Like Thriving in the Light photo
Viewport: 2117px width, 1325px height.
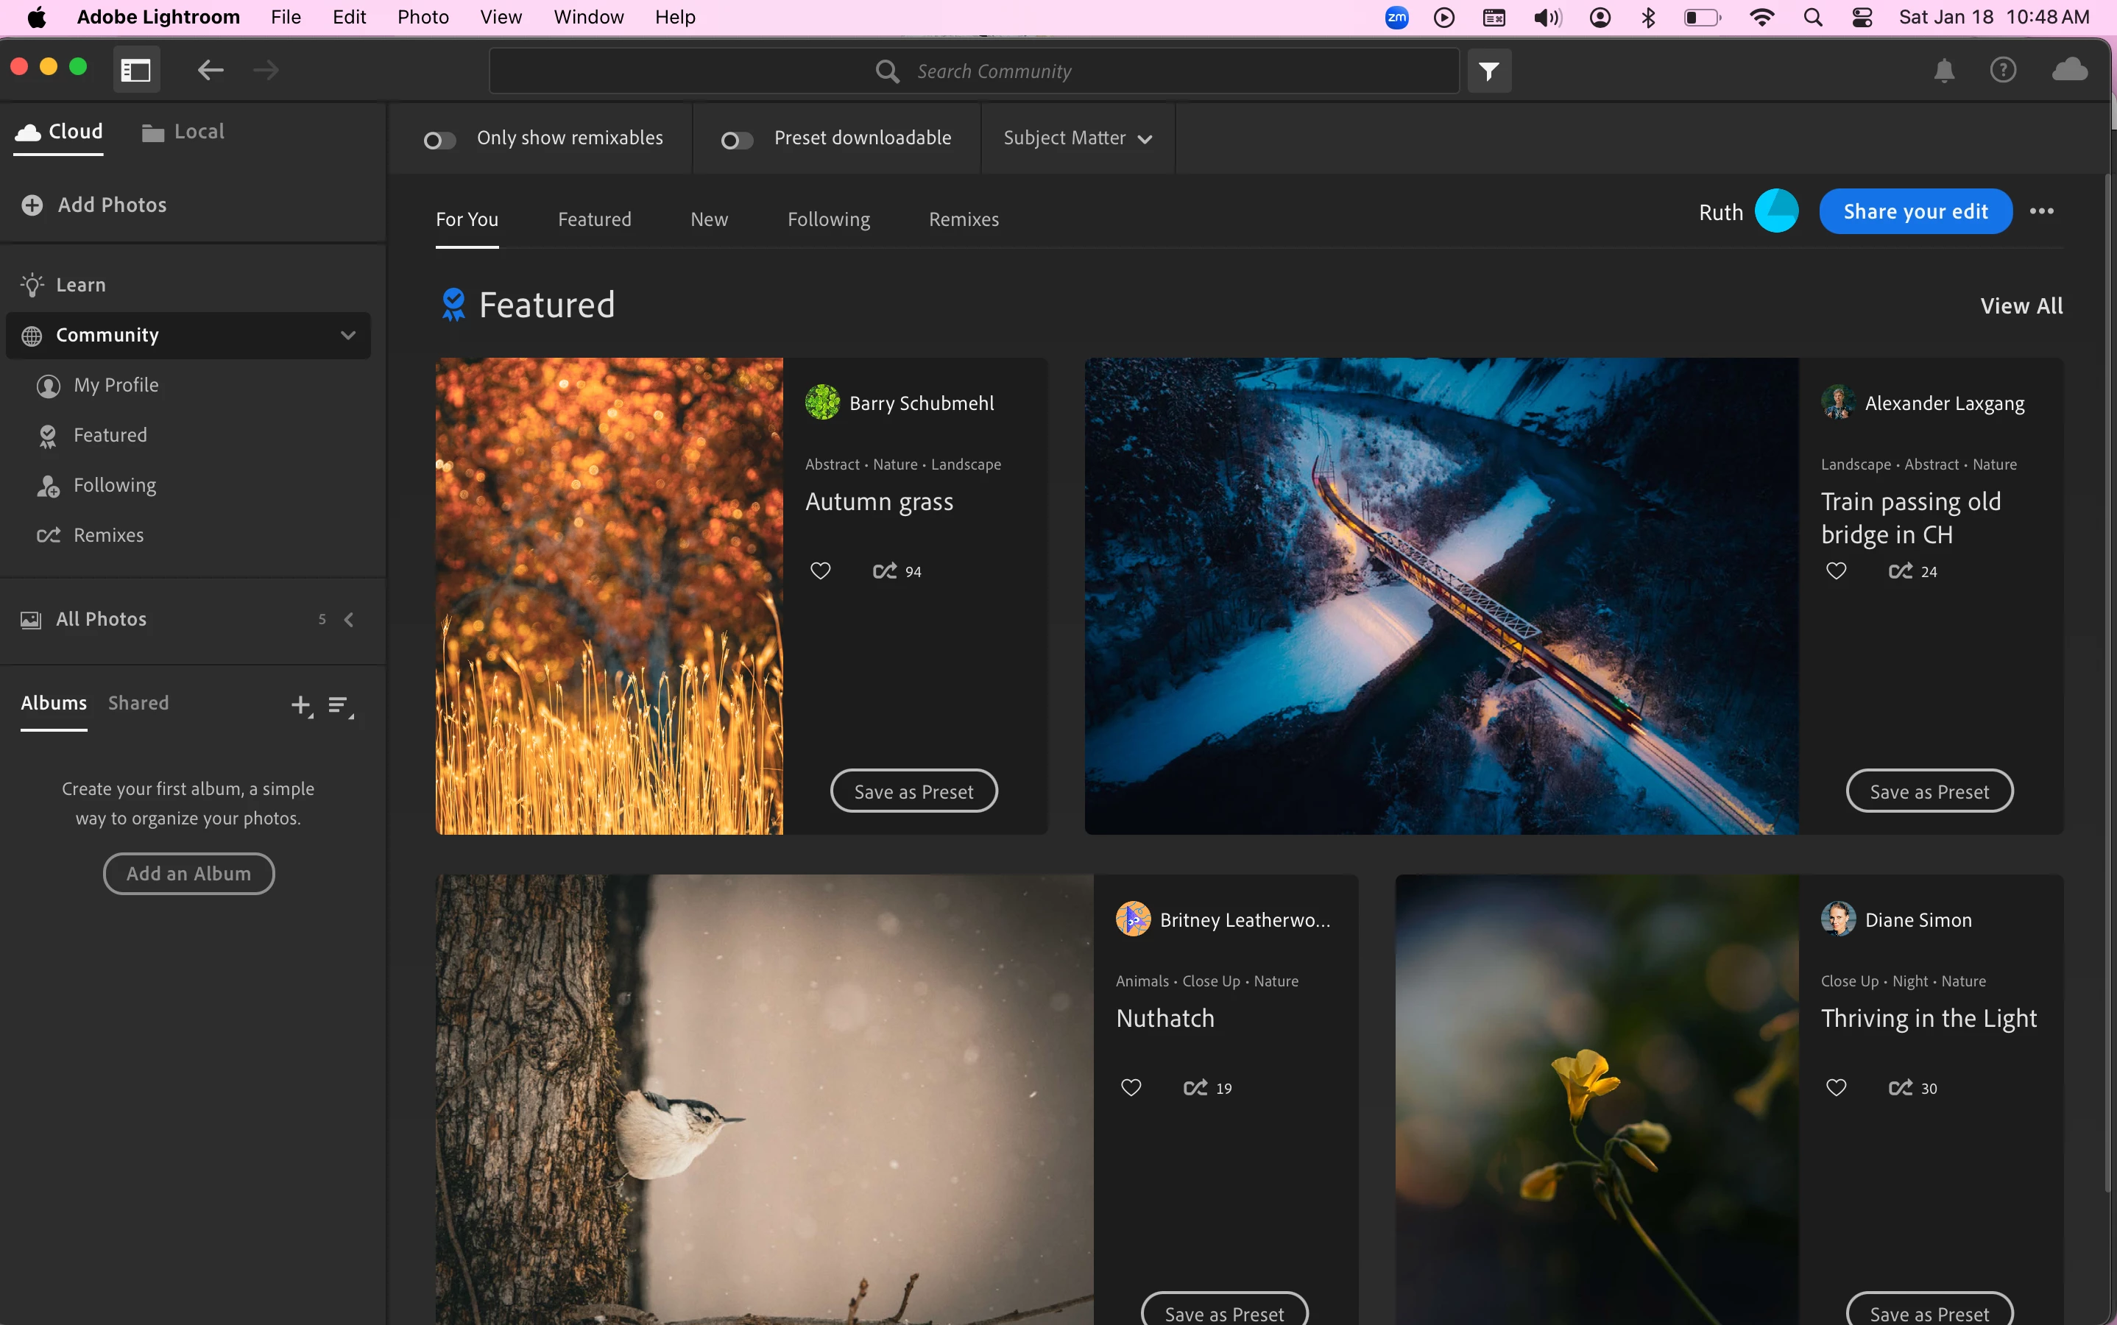click(1836, 1087)
